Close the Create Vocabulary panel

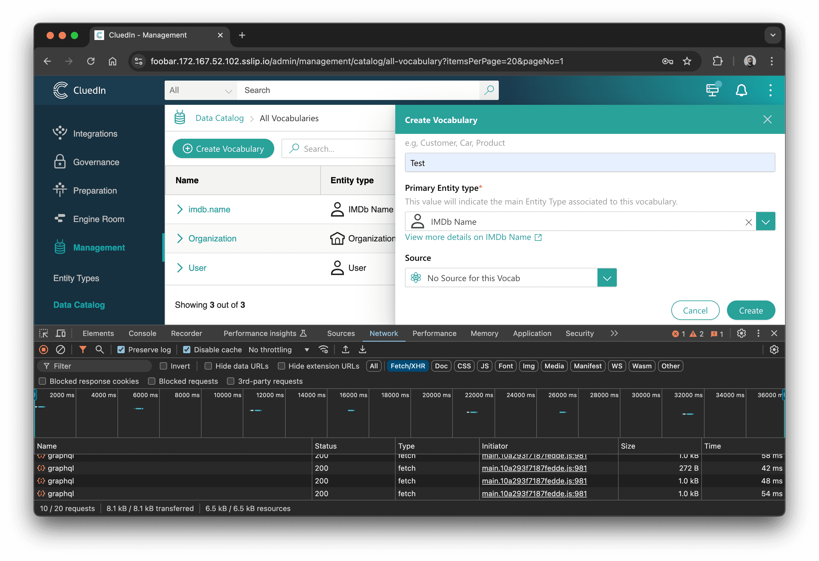(767, 120)
